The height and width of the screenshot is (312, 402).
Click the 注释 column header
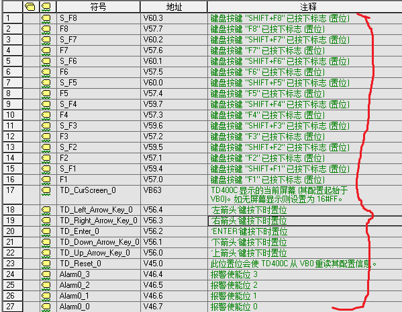pyautogui.click(x=305, y=7)
